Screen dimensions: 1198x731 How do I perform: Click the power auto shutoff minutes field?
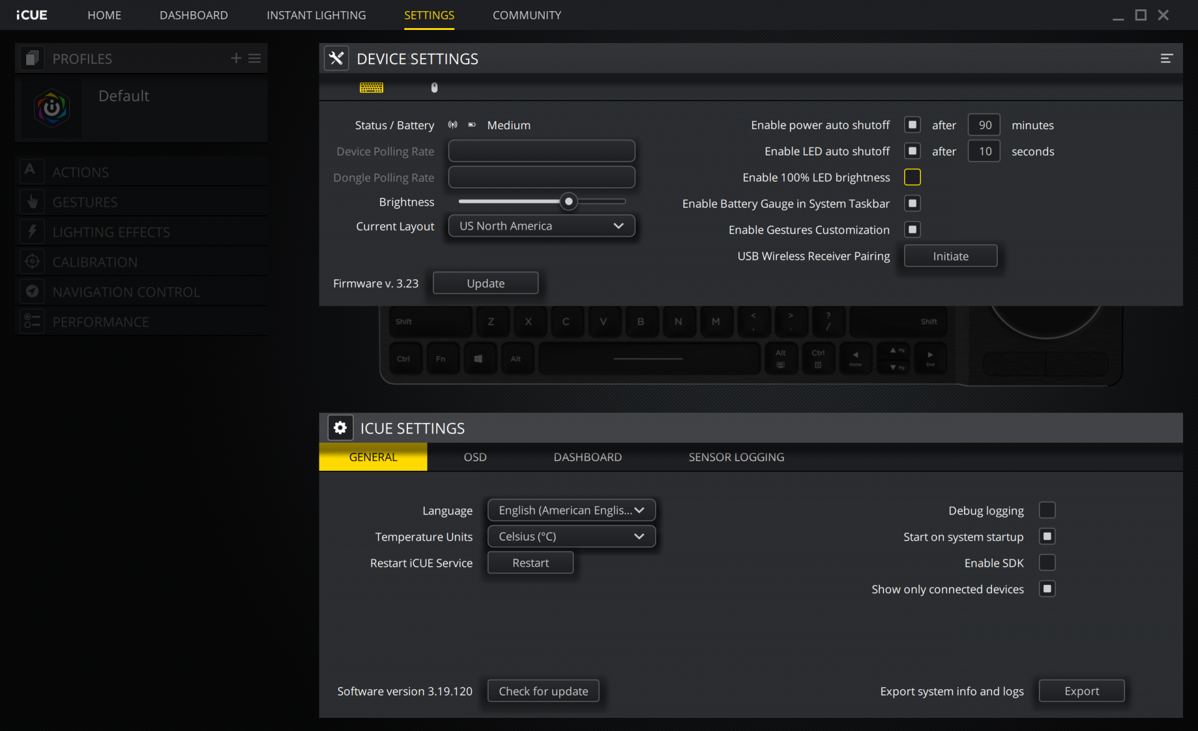[x=984, y=125]
